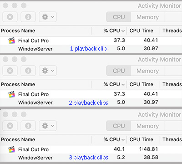Click the 5.2 CPU percentage value
Viewport: 182px width, 164px height.
(121, 157)
